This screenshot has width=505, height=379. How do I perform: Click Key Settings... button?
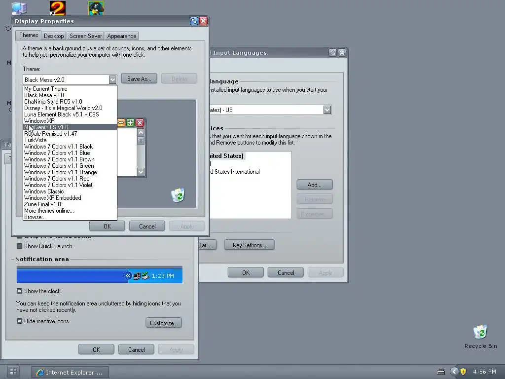tap(249, 245)
